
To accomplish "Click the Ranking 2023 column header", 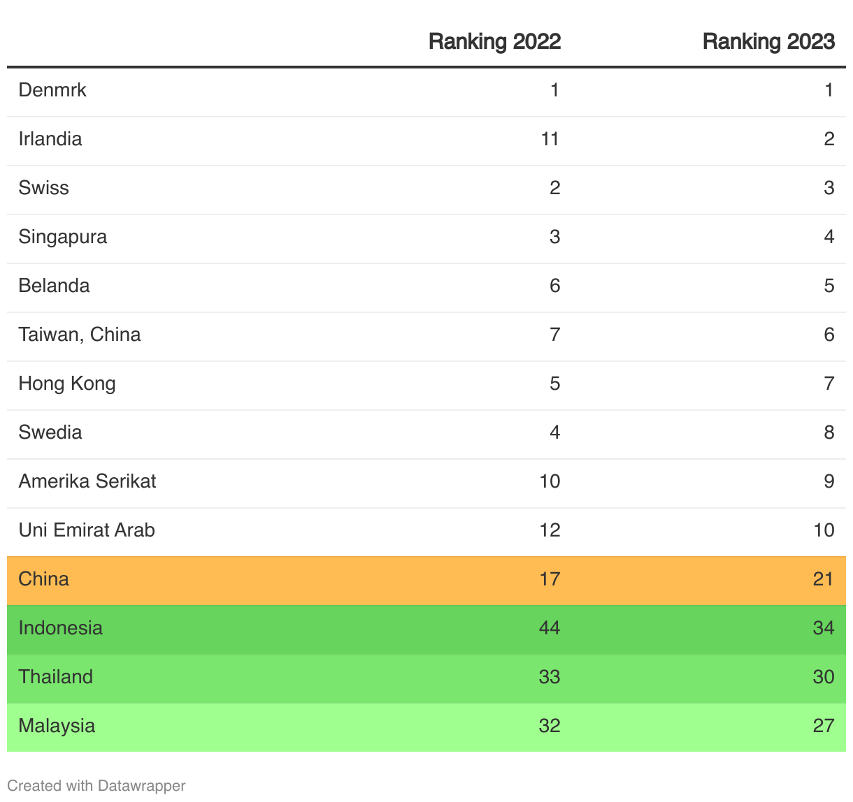I will tap(768, 42).
